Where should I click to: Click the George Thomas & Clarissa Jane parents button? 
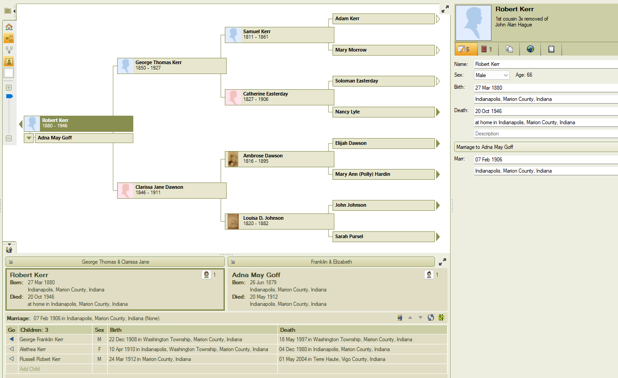click(115, 262)
